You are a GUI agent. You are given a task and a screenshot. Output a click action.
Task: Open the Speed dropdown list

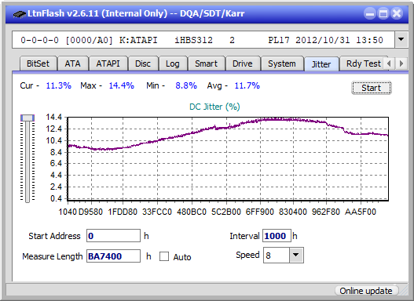tap(296, 255)
